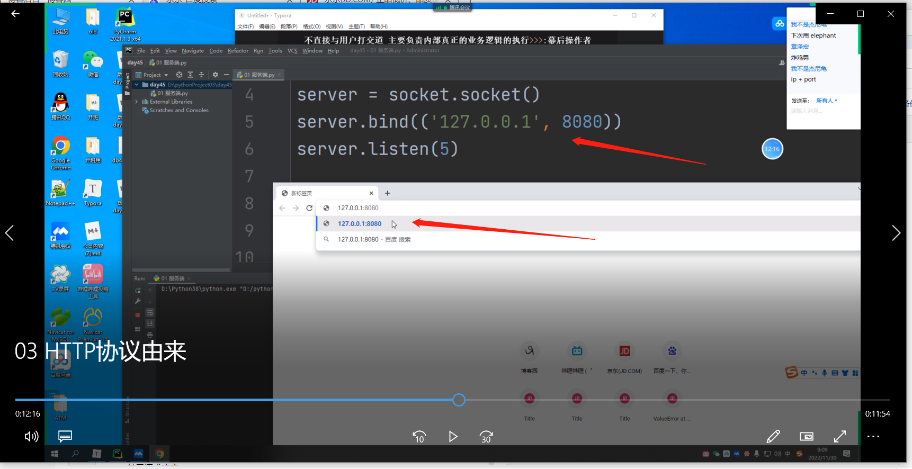Image resolution: width=912 pixels, height=469 pixels.
Task: Click the PyCharm icon in the taskbar
Action: coord(118,454)
